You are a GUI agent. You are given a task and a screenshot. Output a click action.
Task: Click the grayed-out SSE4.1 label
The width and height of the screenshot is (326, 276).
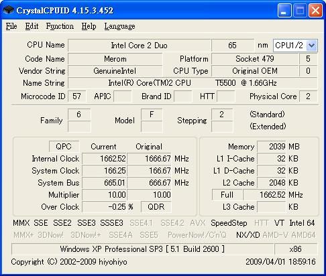(x=141, y=223)
